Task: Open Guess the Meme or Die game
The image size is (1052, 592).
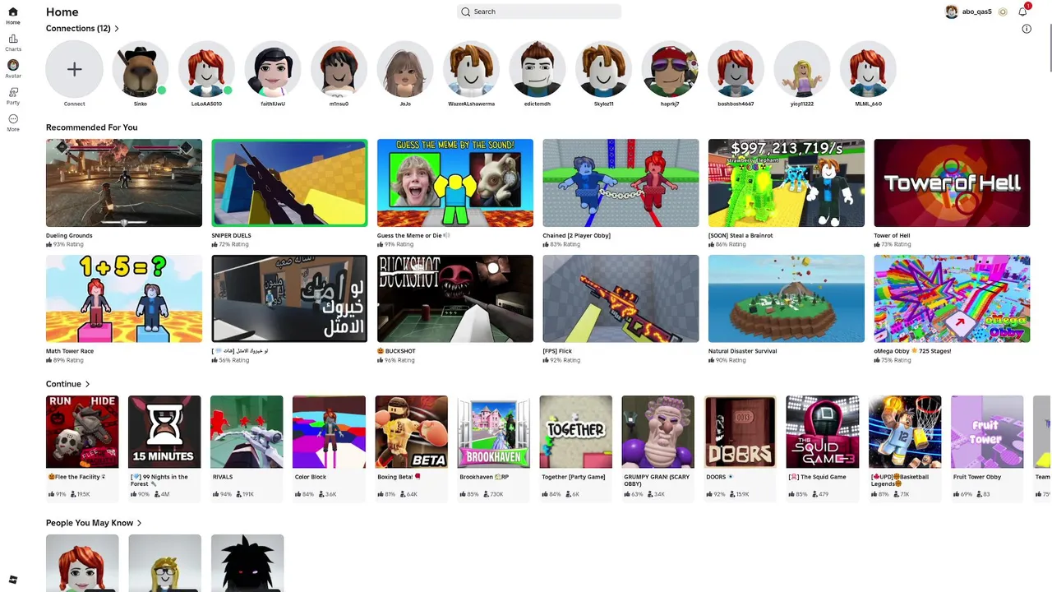Action: [x=455, y=183]
